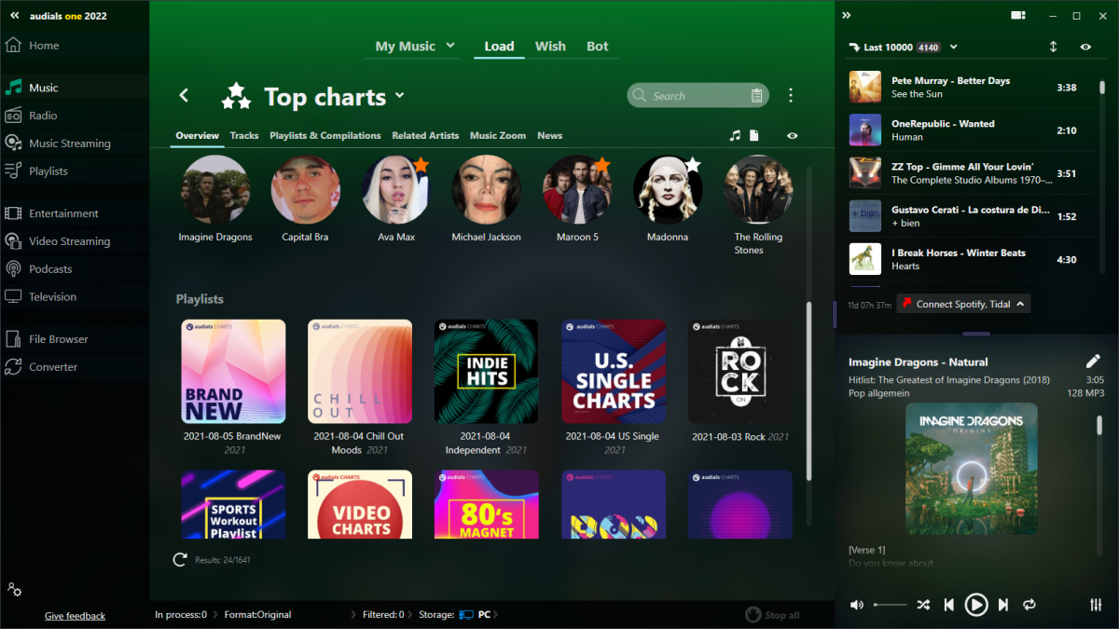Switch to the Tracks tab
Viewport: 1119px width, 629px height.
pyautogui.click(x=243, y=135)
